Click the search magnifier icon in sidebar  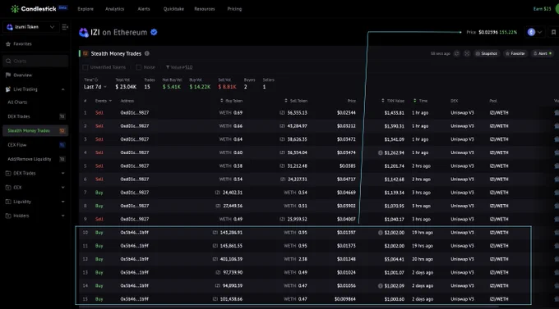pyautogui.click(x=8, y=61)
